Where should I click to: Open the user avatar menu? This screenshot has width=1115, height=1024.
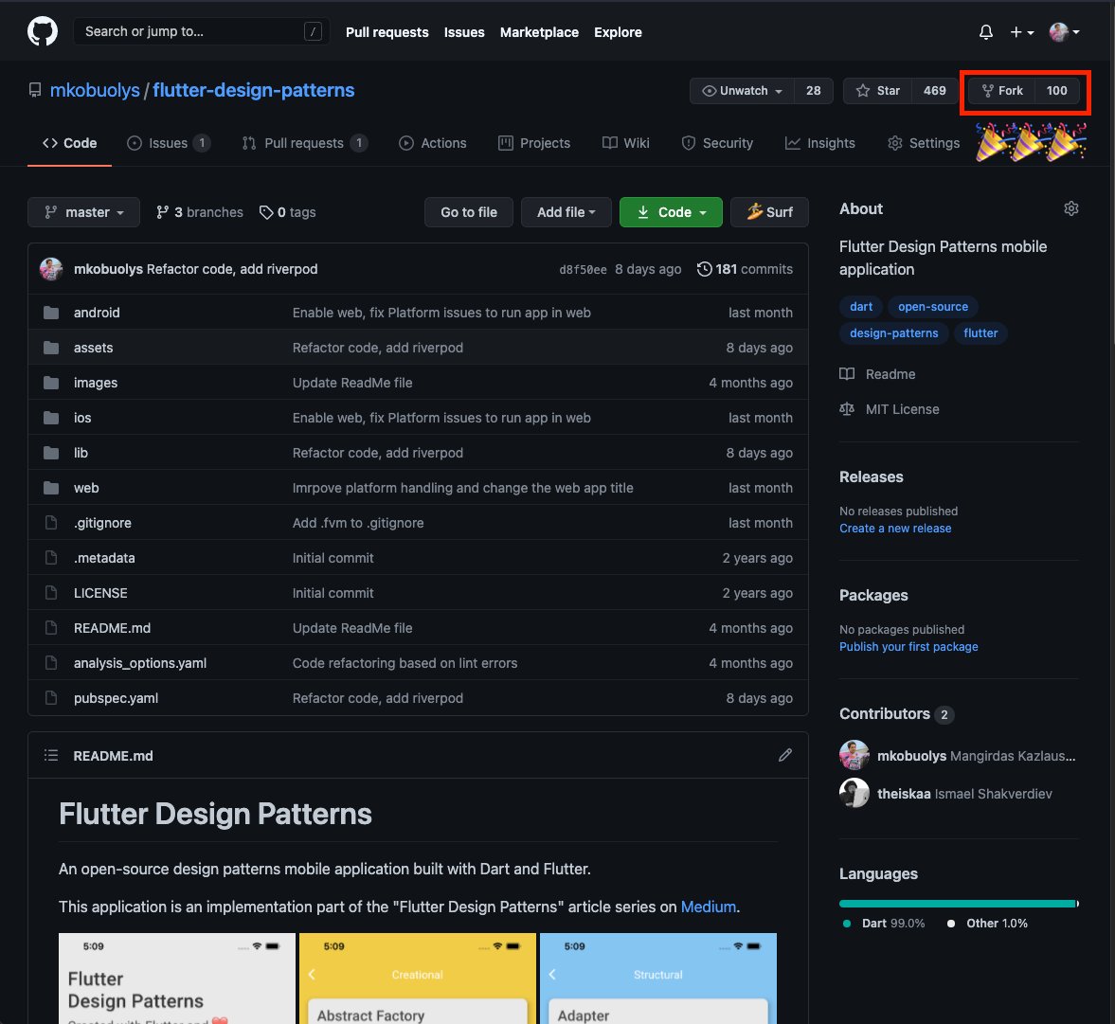[1065, 32]
